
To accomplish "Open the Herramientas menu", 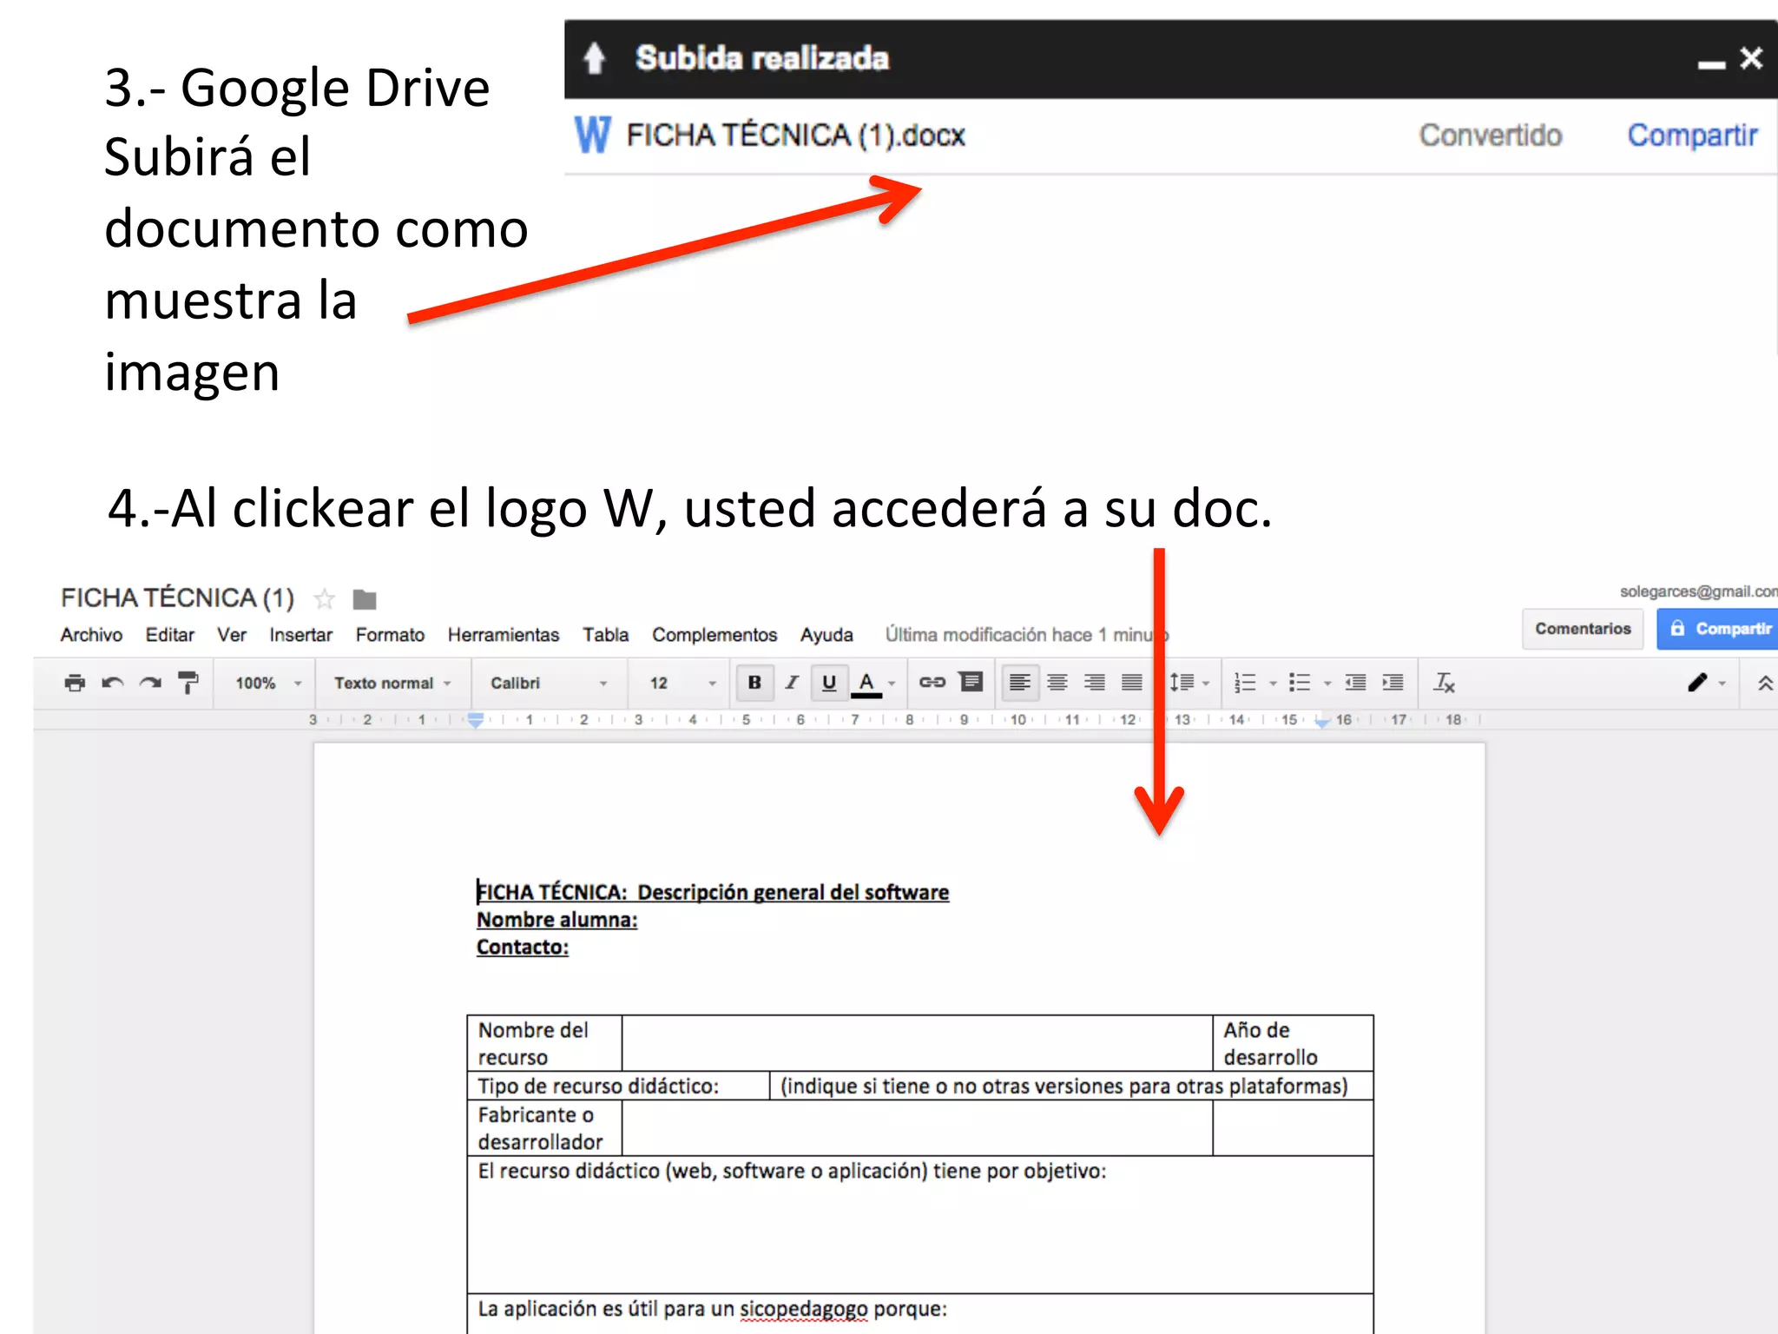I will [504, 635].
